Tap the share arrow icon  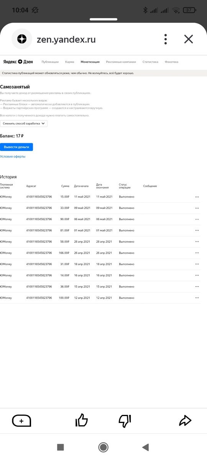pyautogui.click(x=185, y=421)
